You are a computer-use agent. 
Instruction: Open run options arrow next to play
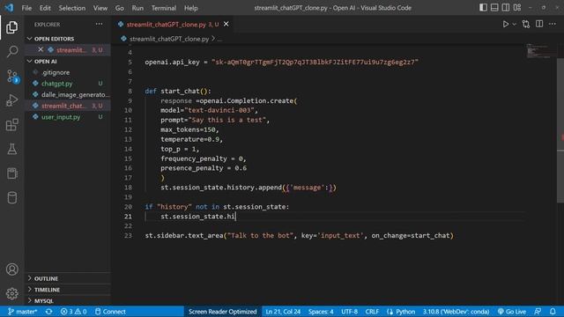click(514, 24)
